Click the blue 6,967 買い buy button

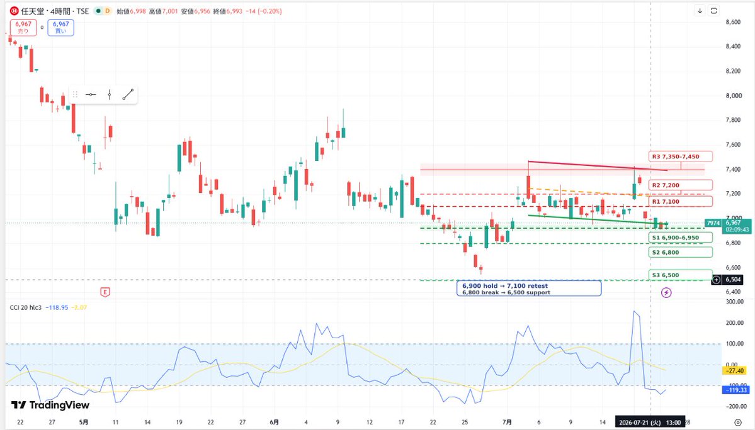point(60,28)
